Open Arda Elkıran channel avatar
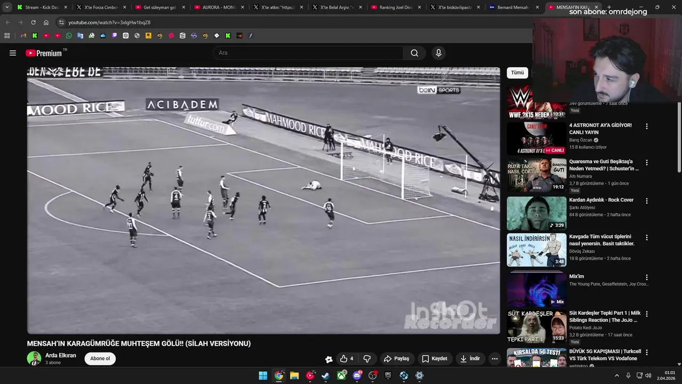 34,358
